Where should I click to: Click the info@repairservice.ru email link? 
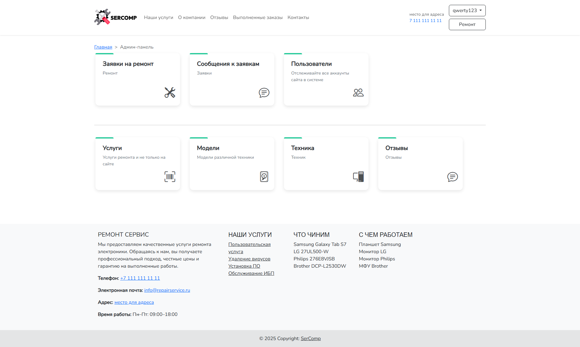167,290
